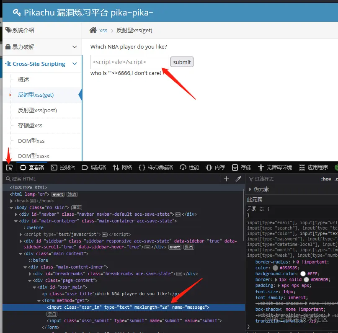The image size is (338, 333).
Task: Click the event badge on the sidebar div
Action: [x=175, y=247]
